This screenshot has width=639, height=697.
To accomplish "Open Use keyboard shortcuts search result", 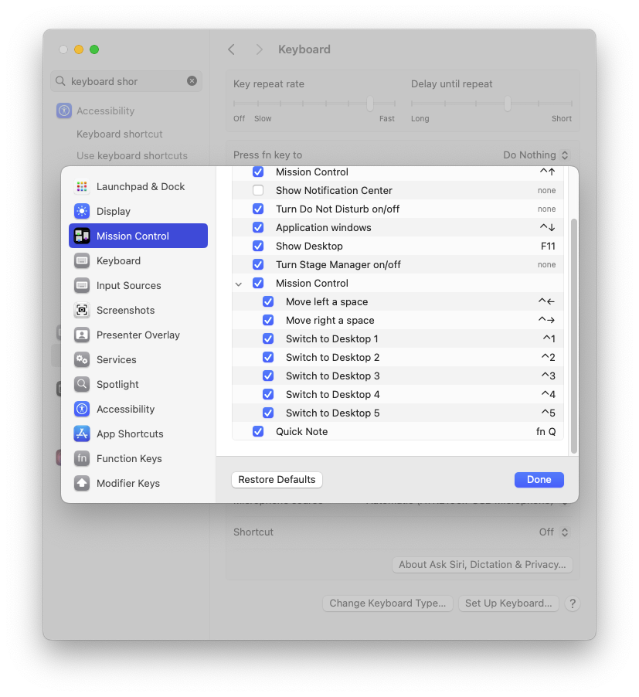I will [x=132, y=156].
